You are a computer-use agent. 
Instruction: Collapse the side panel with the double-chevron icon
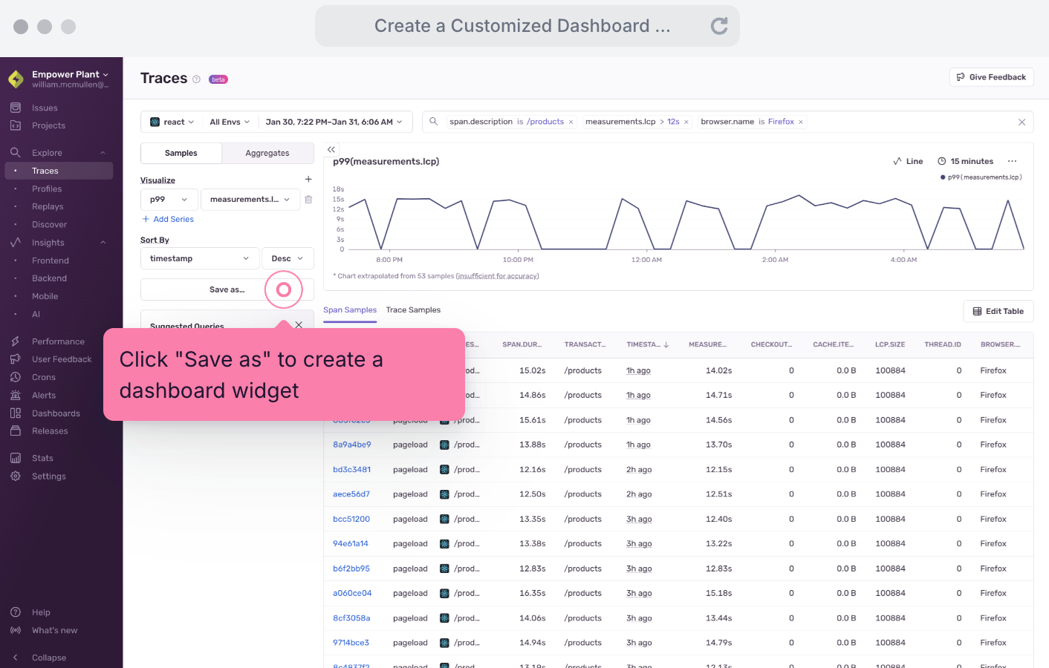[x=331, y=150]
